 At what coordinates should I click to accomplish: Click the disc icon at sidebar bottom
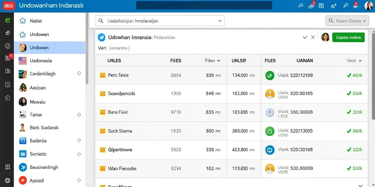pos(7,180)
